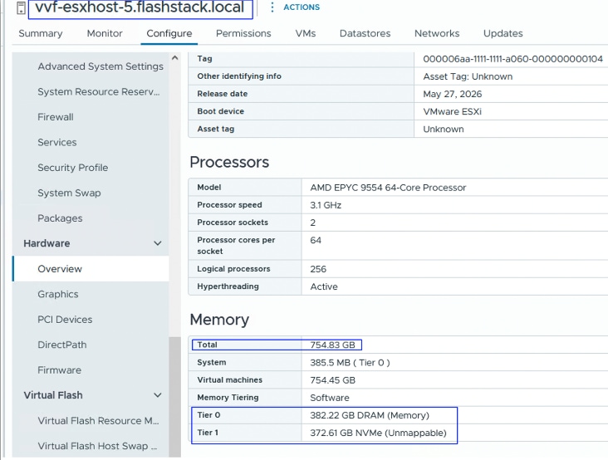Image resolution: width=608 pixels, height=460 pixels.
Task: Open the Permissions tab
Action: click(x=243, y=33)
